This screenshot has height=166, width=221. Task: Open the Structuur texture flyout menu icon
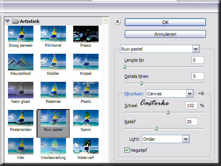pos(201,93)
